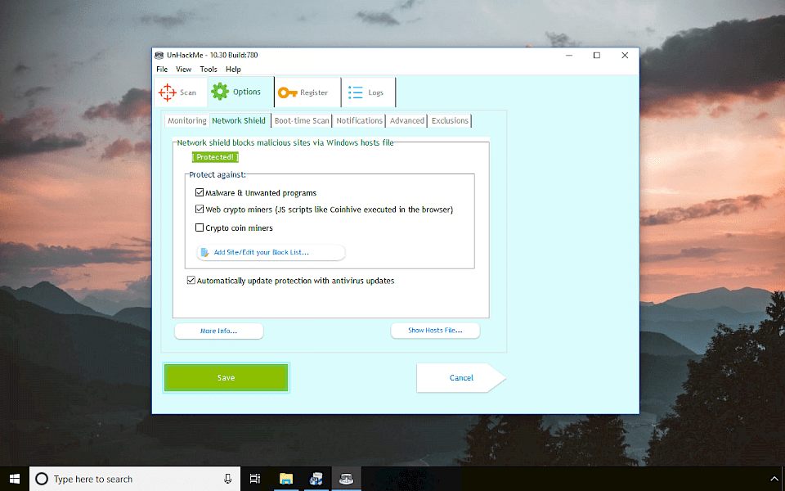This screenshot has height=491, width=785.
Task: Click the Type here to search box
Action: (135, 479)
